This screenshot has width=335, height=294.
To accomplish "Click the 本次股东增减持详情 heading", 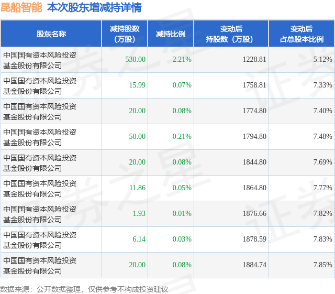I will 94,7.
